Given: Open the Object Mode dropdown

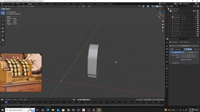Looking at the screenshot, I should [x=11, y=6].
